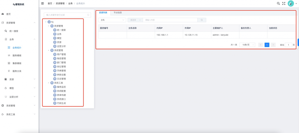This screenshot has width=299, height=133.
Task: Select 表单构建 node in the tree
Action: 62,95
